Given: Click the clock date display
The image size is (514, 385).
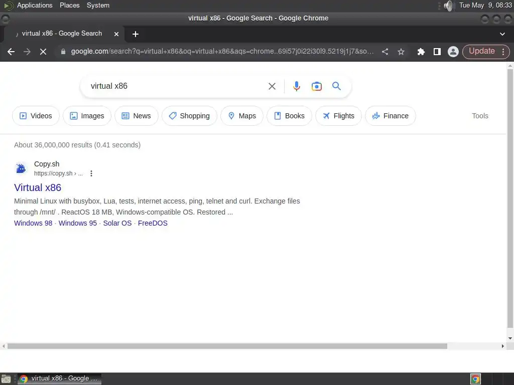Looking at the screenshot, I should (x=485, y=5).
